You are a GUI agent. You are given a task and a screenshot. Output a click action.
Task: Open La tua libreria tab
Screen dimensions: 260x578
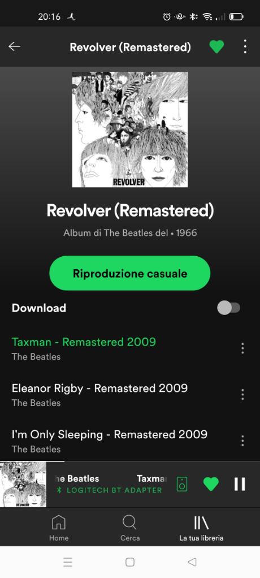point(201,528)
